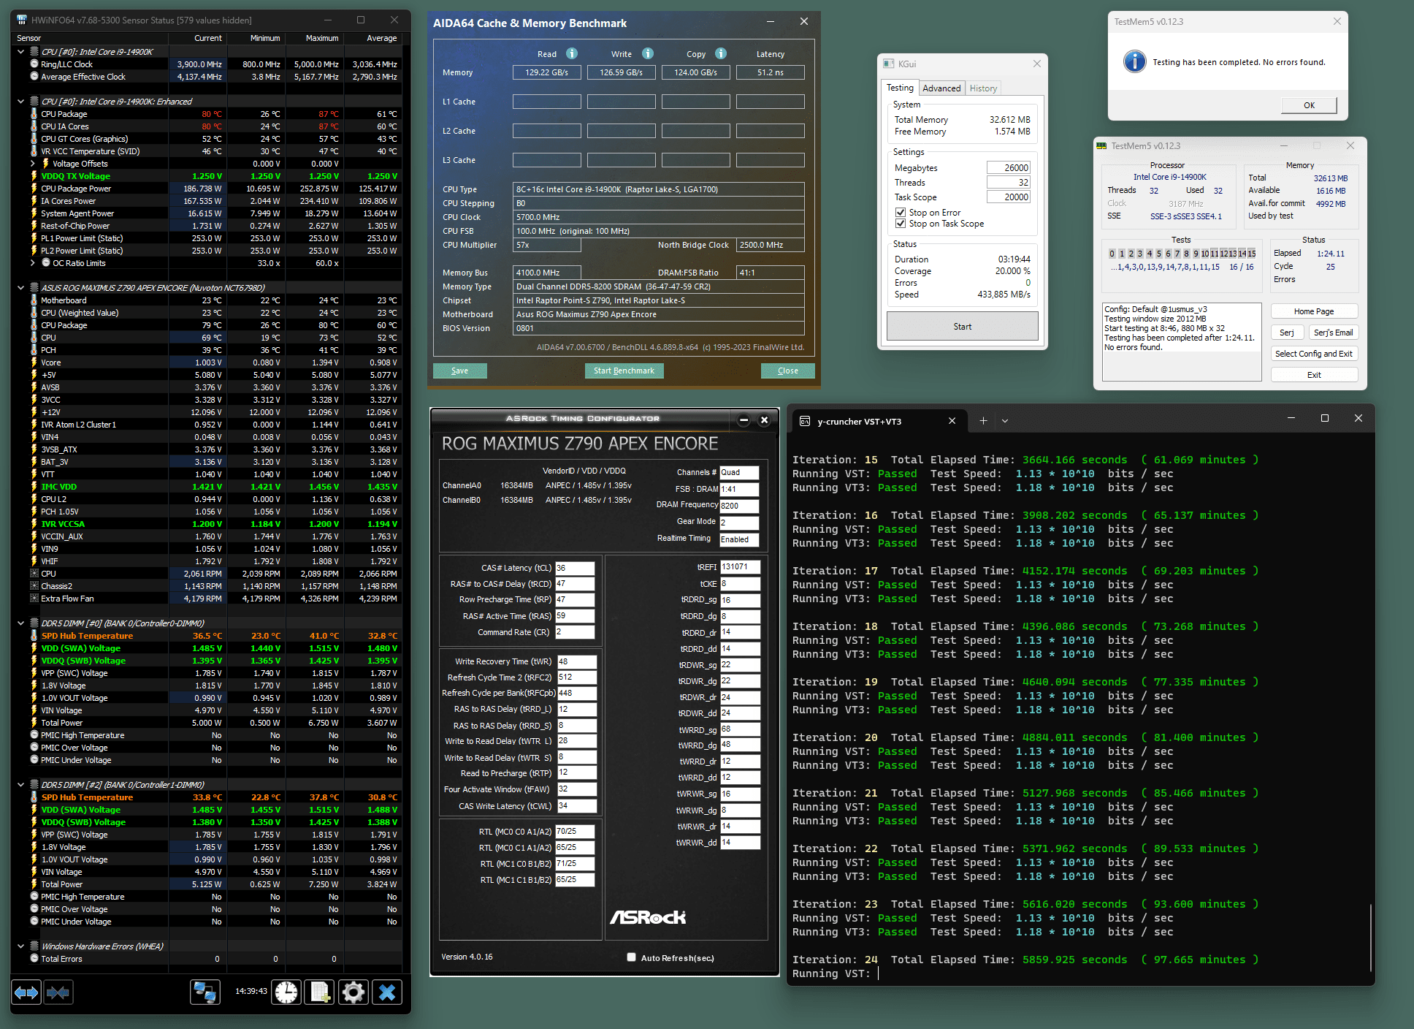1414x1029 pixels.
Task: Click Task Scope field showing 20000
Action: coord(1008,197)
